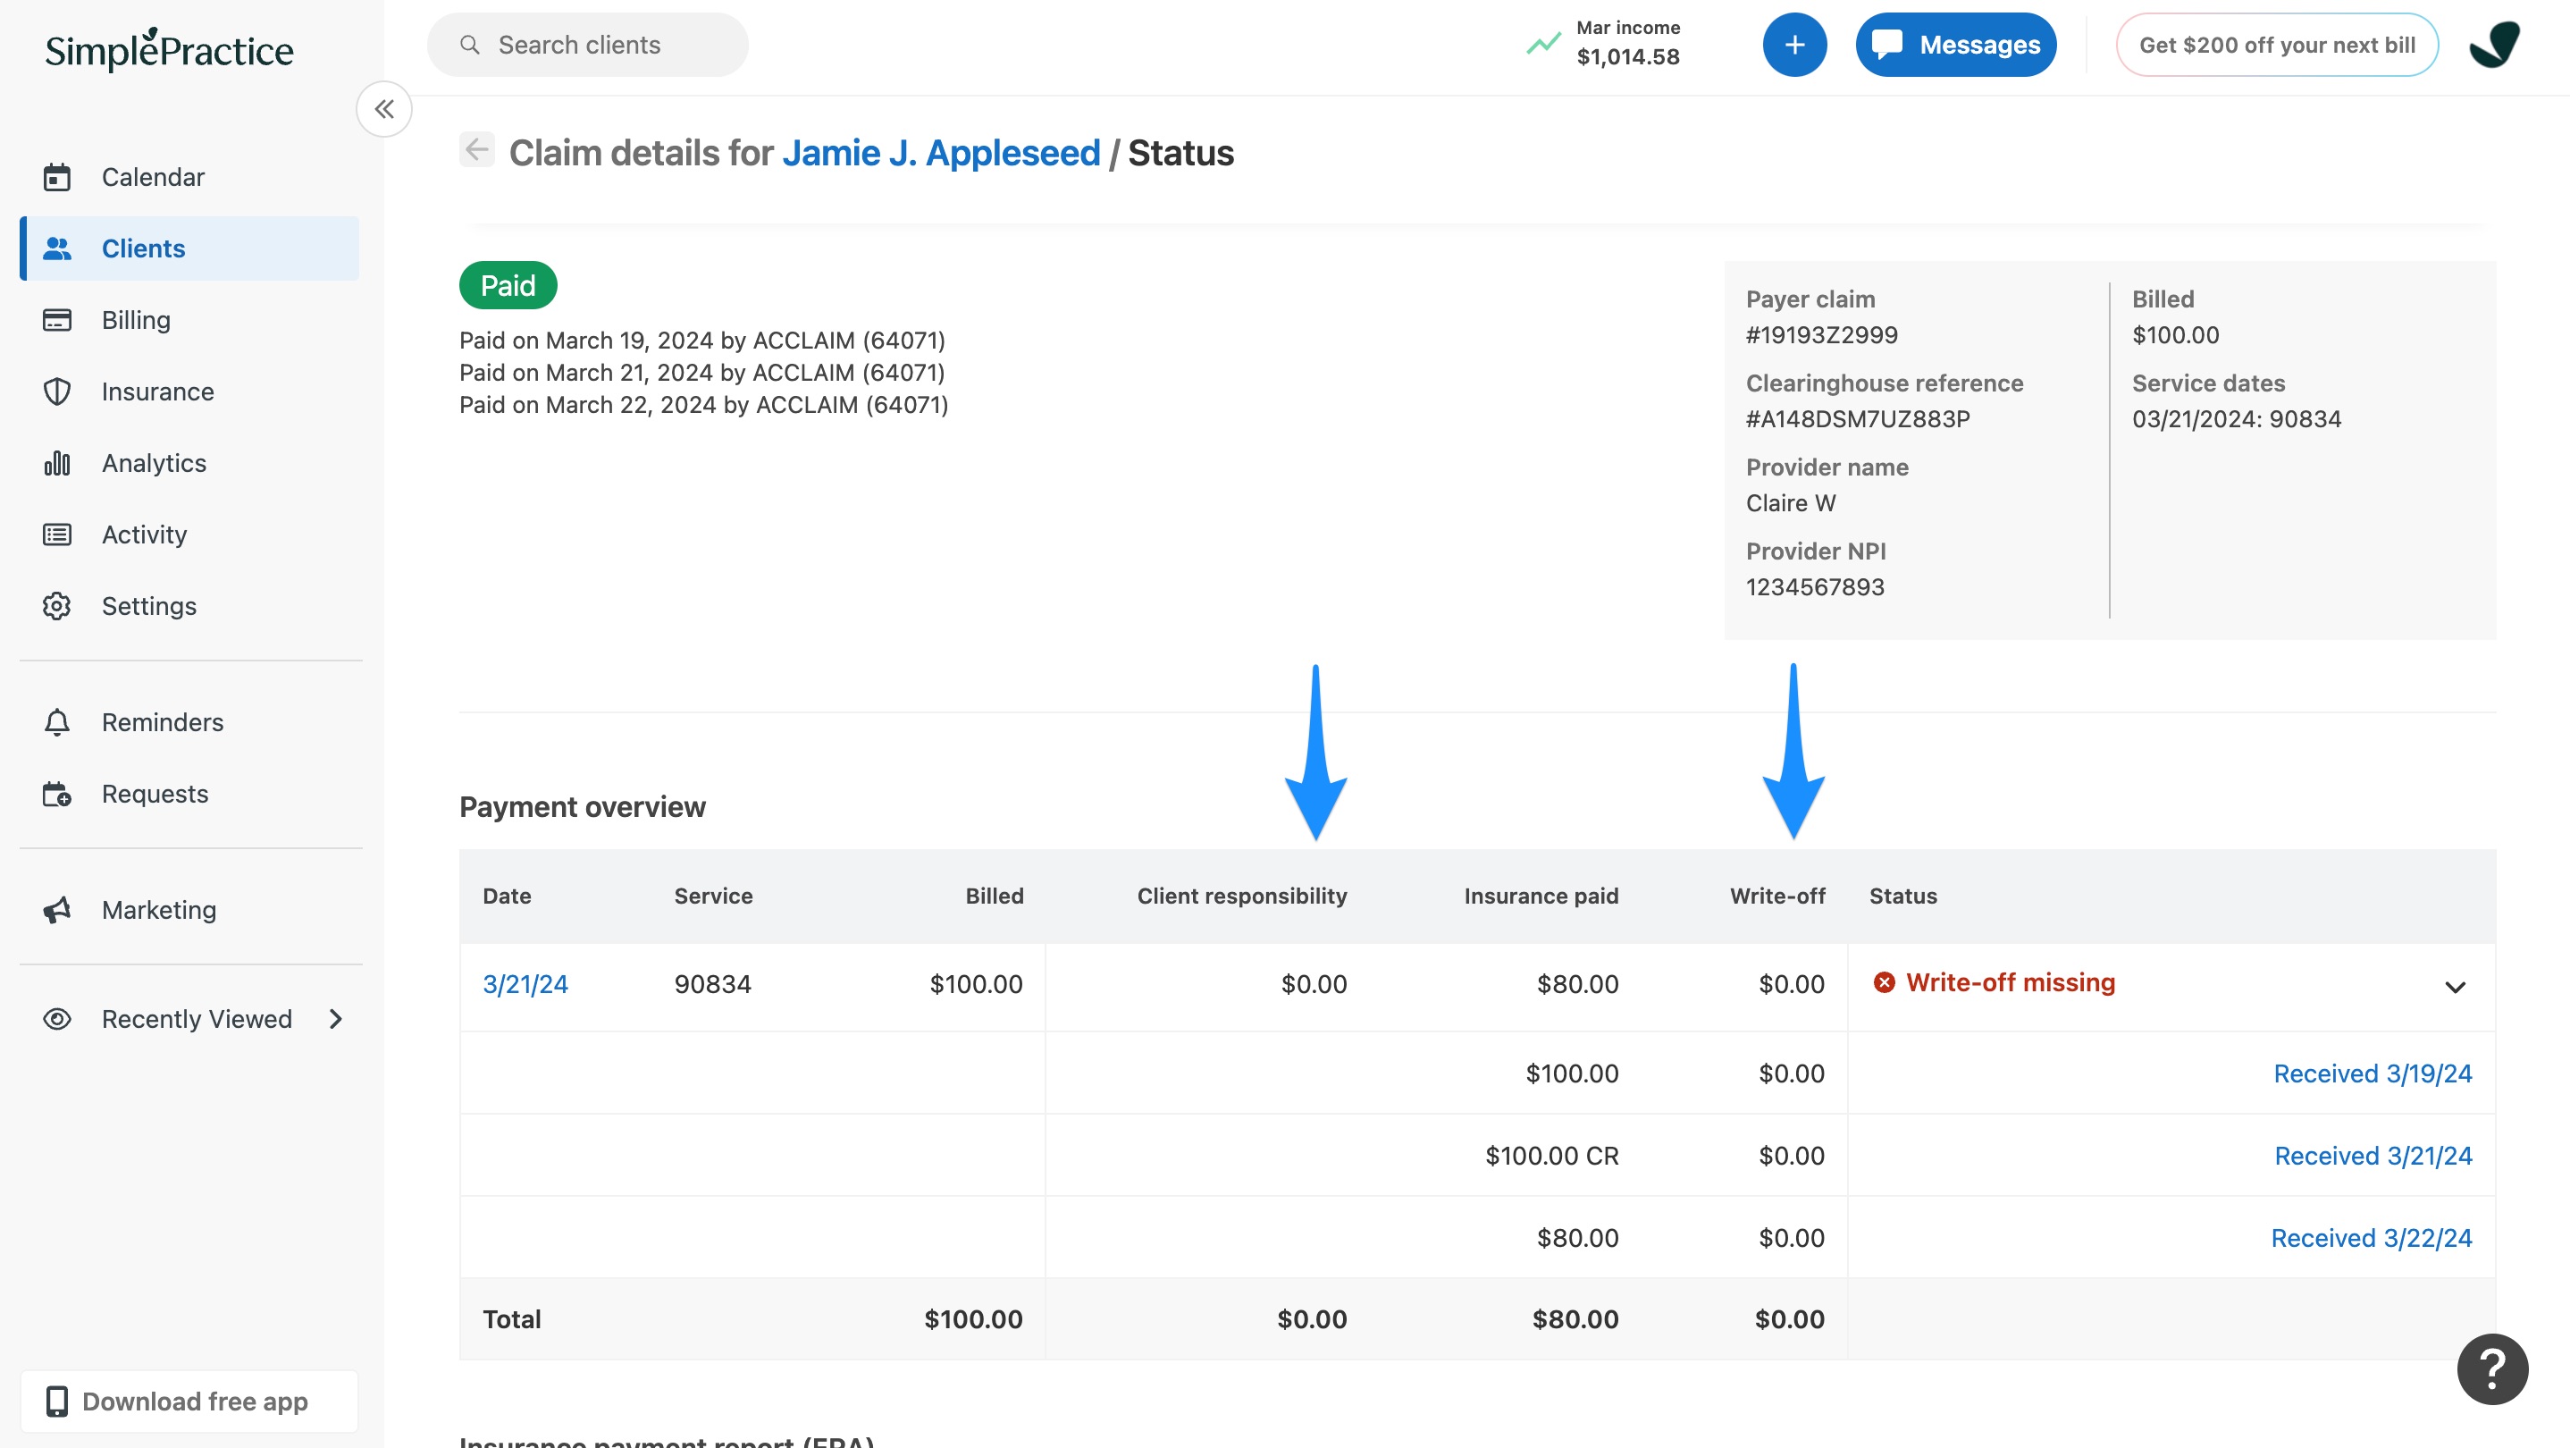
Task: Open the Received 3/22/24 link
Action: point(2372,1237)
